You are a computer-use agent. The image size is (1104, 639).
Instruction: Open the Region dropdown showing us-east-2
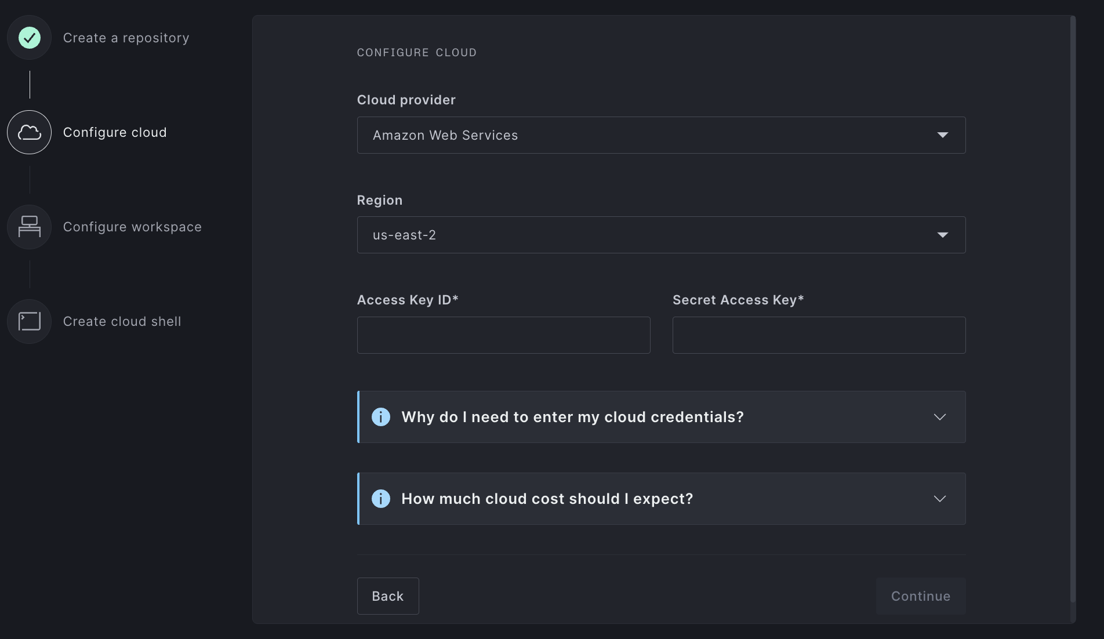pyautogui.click(x=661, y=235)
